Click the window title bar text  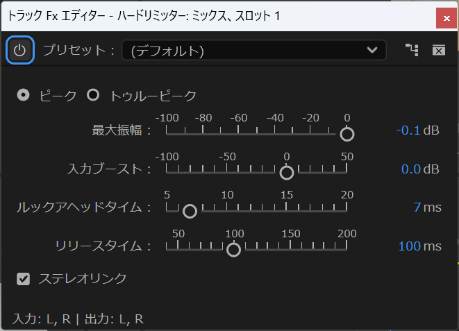click(x=144, y=15)
